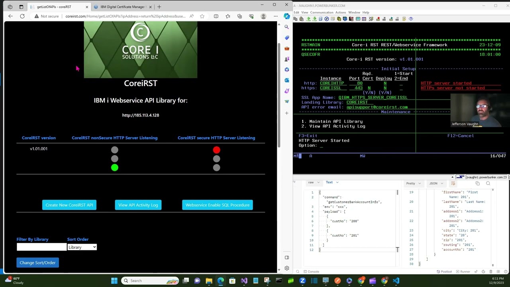This screenshot has width=510, height=287.
Task: Open Edge sidebar settings gear
Action: 286,268
